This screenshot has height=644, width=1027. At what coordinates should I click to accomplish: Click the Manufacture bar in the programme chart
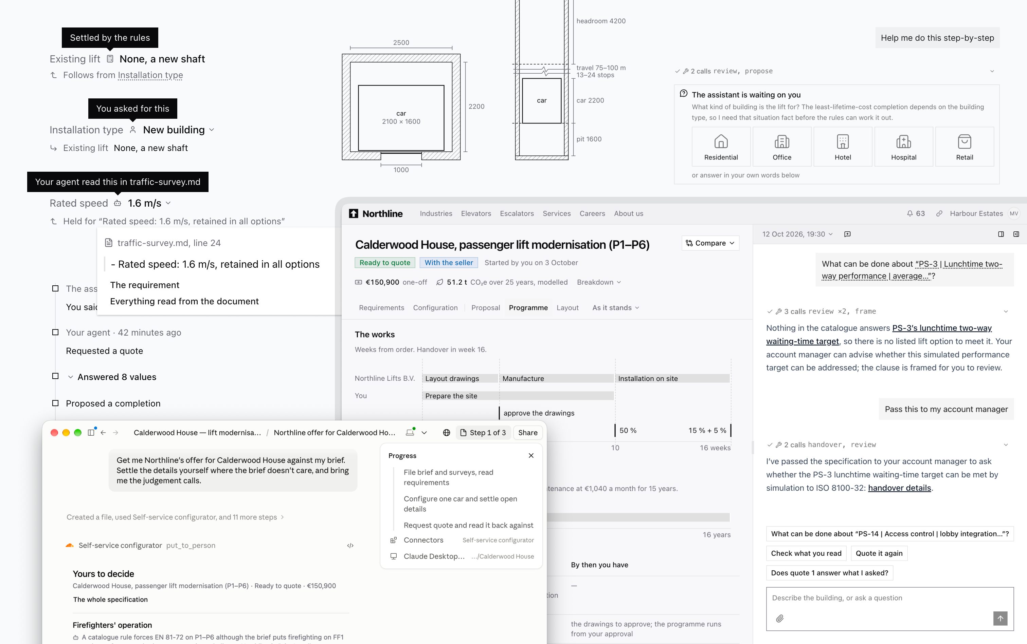pyautogui.click(x=556, y=378)
